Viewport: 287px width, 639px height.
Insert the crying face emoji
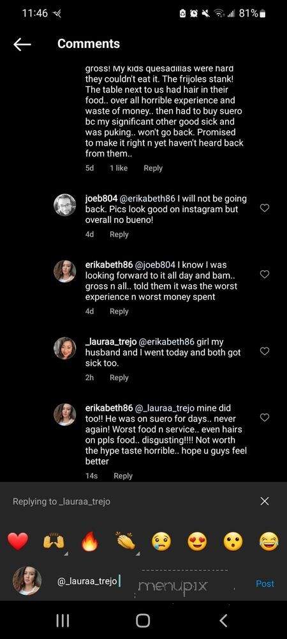161,542
